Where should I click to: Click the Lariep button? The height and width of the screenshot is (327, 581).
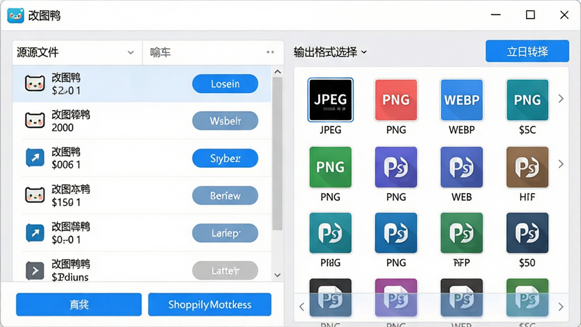(x=225, y=233)
